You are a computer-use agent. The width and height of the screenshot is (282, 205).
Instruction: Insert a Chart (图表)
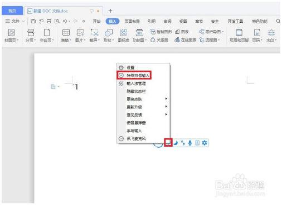tap(182, 32)
